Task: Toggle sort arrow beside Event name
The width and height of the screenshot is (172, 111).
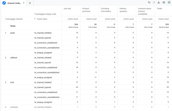Action: click(x=35, y=19)
